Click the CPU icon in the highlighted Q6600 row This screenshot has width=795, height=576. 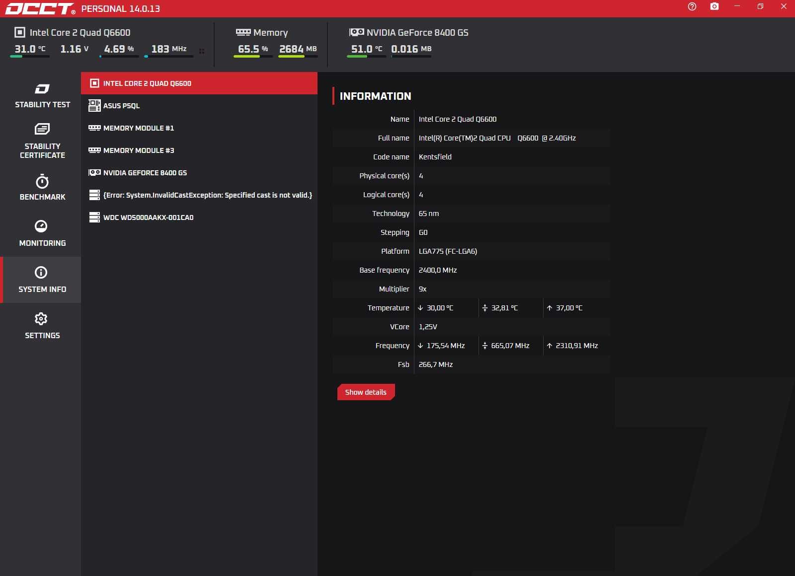pyautogui.click(x=94, y=83)
